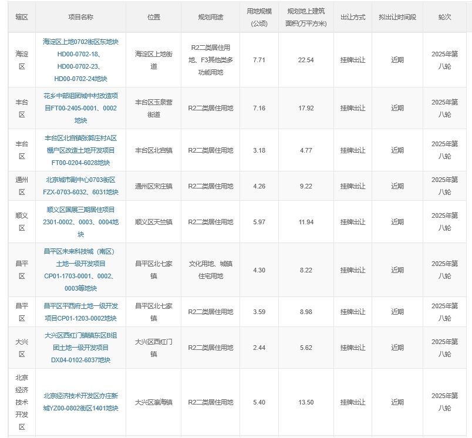Click the 顺义区天竺镇 location cell
472x438 pixels.
tap(154, 222)
